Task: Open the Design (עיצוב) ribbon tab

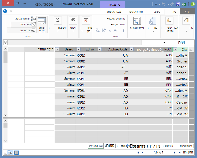Action: click(157, 11)
